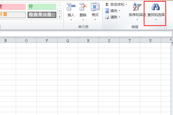Open the 排序和筛选 dropdown arrow
This screenshot has height=115, width=173.
click(137, 20)
